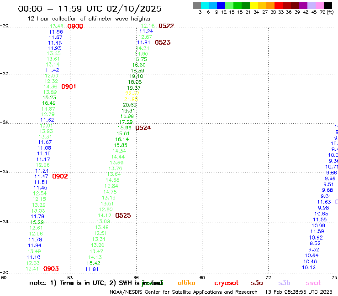Click the latitude axis label -24
The width and height of the screenshot is (338, 296).
click(x=4, y=122)
